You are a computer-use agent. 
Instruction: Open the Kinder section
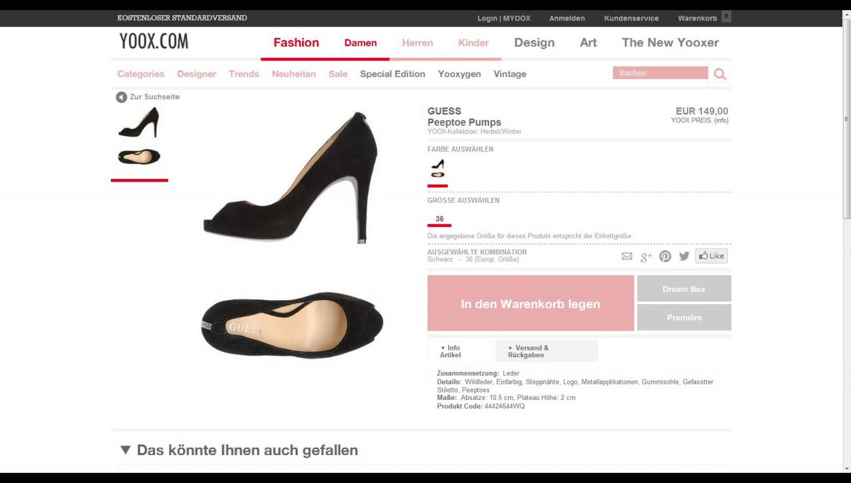[473, 43]
